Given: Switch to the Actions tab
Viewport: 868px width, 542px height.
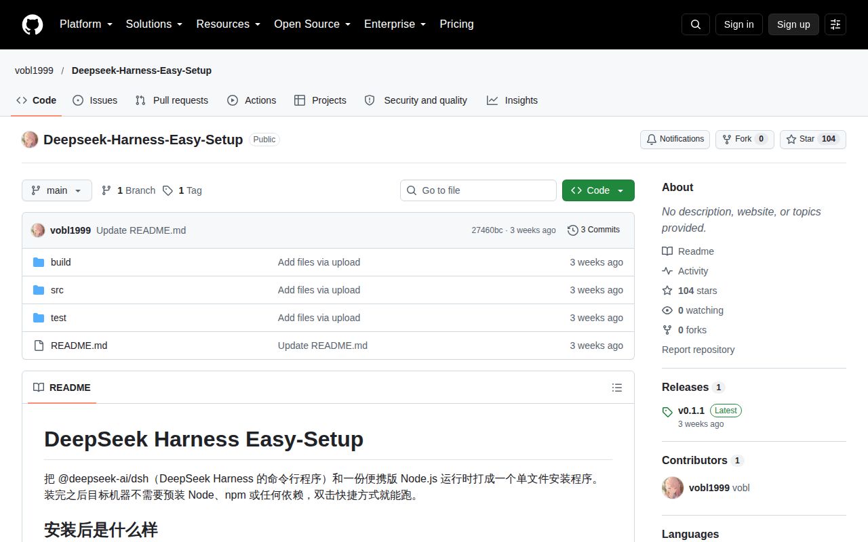Looking at the screenshot, I should pos(252,100).
